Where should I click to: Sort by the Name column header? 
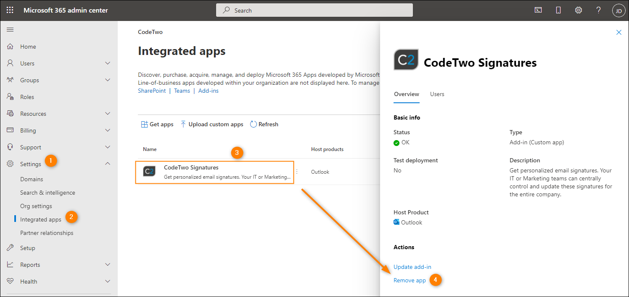click(150, 149)
